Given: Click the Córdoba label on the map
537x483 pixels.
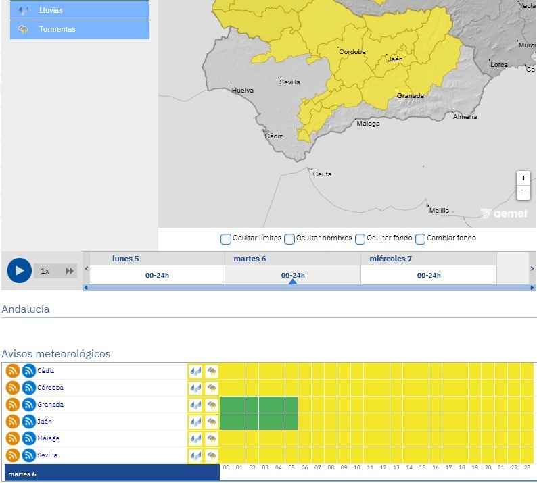Looking at the screenshot, I should 352,51.
